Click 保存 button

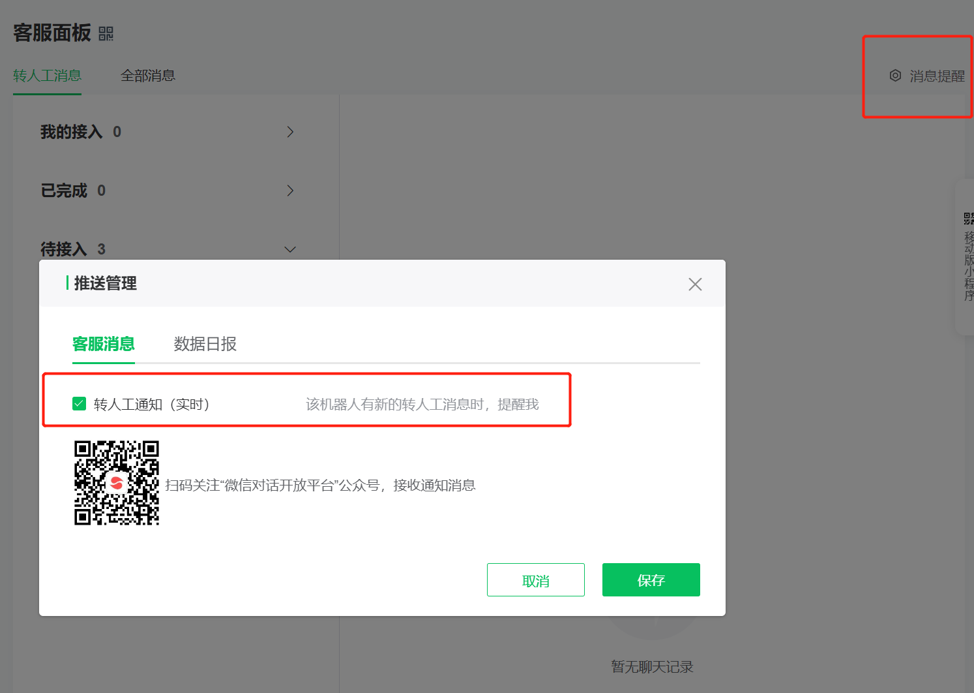(x=651, y=579)
